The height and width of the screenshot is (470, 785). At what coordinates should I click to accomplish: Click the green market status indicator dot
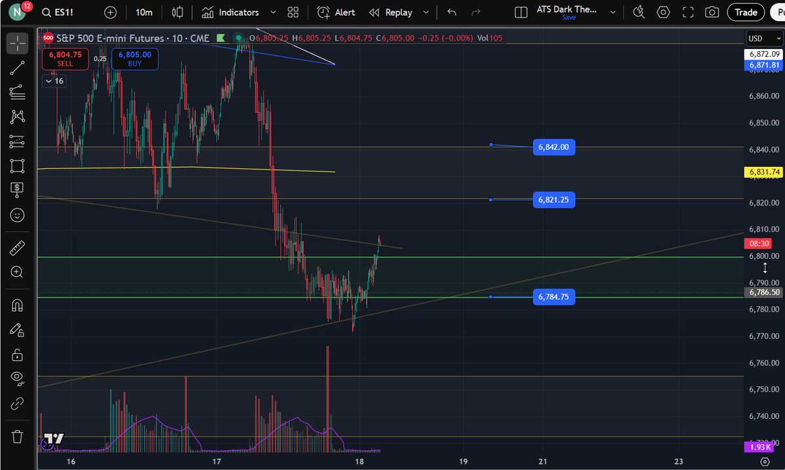coord(238,38)
